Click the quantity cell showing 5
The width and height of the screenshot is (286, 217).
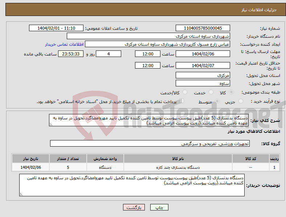(68, 167)
